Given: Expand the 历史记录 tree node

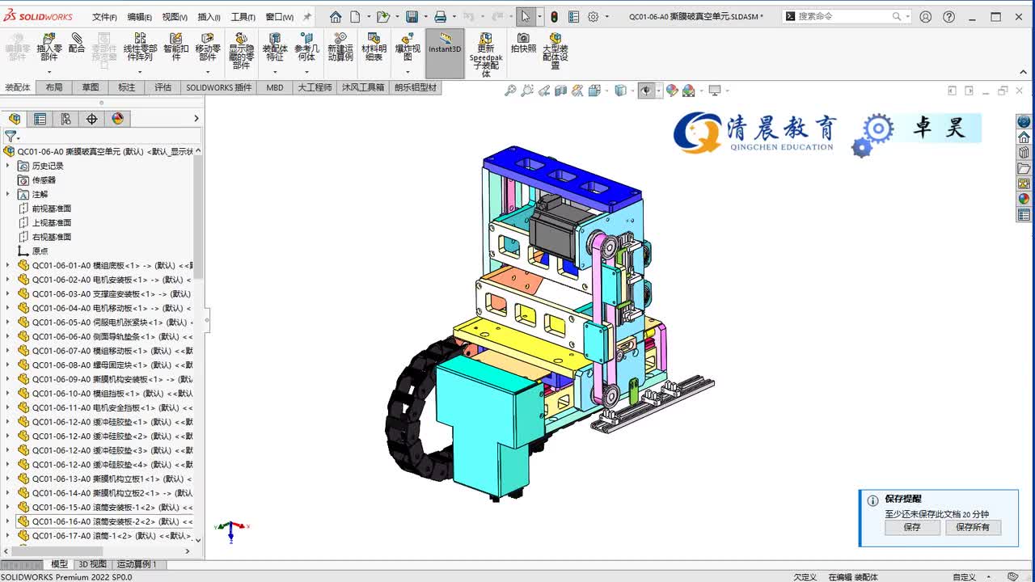Looking at the screenshot, I should 8,166.
